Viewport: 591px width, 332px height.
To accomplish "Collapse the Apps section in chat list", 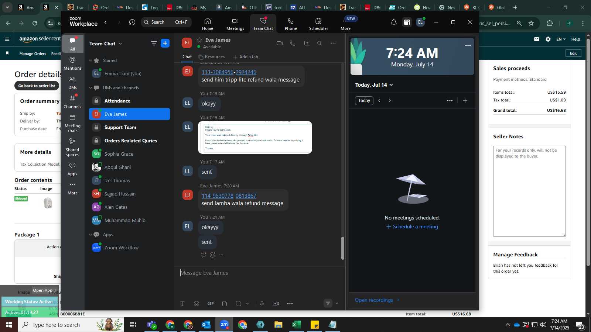I will 90,235.
